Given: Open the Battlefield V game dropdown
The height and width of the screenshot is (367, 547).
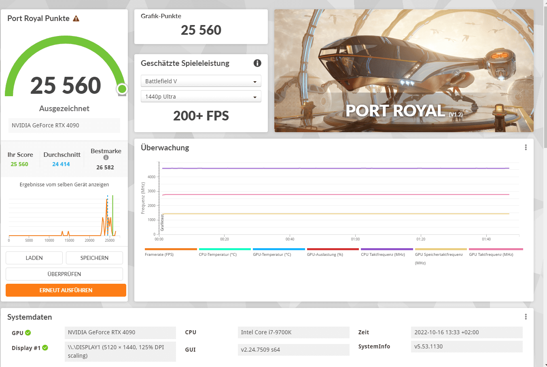Looking at the screenshot, I should coord(201,81).
